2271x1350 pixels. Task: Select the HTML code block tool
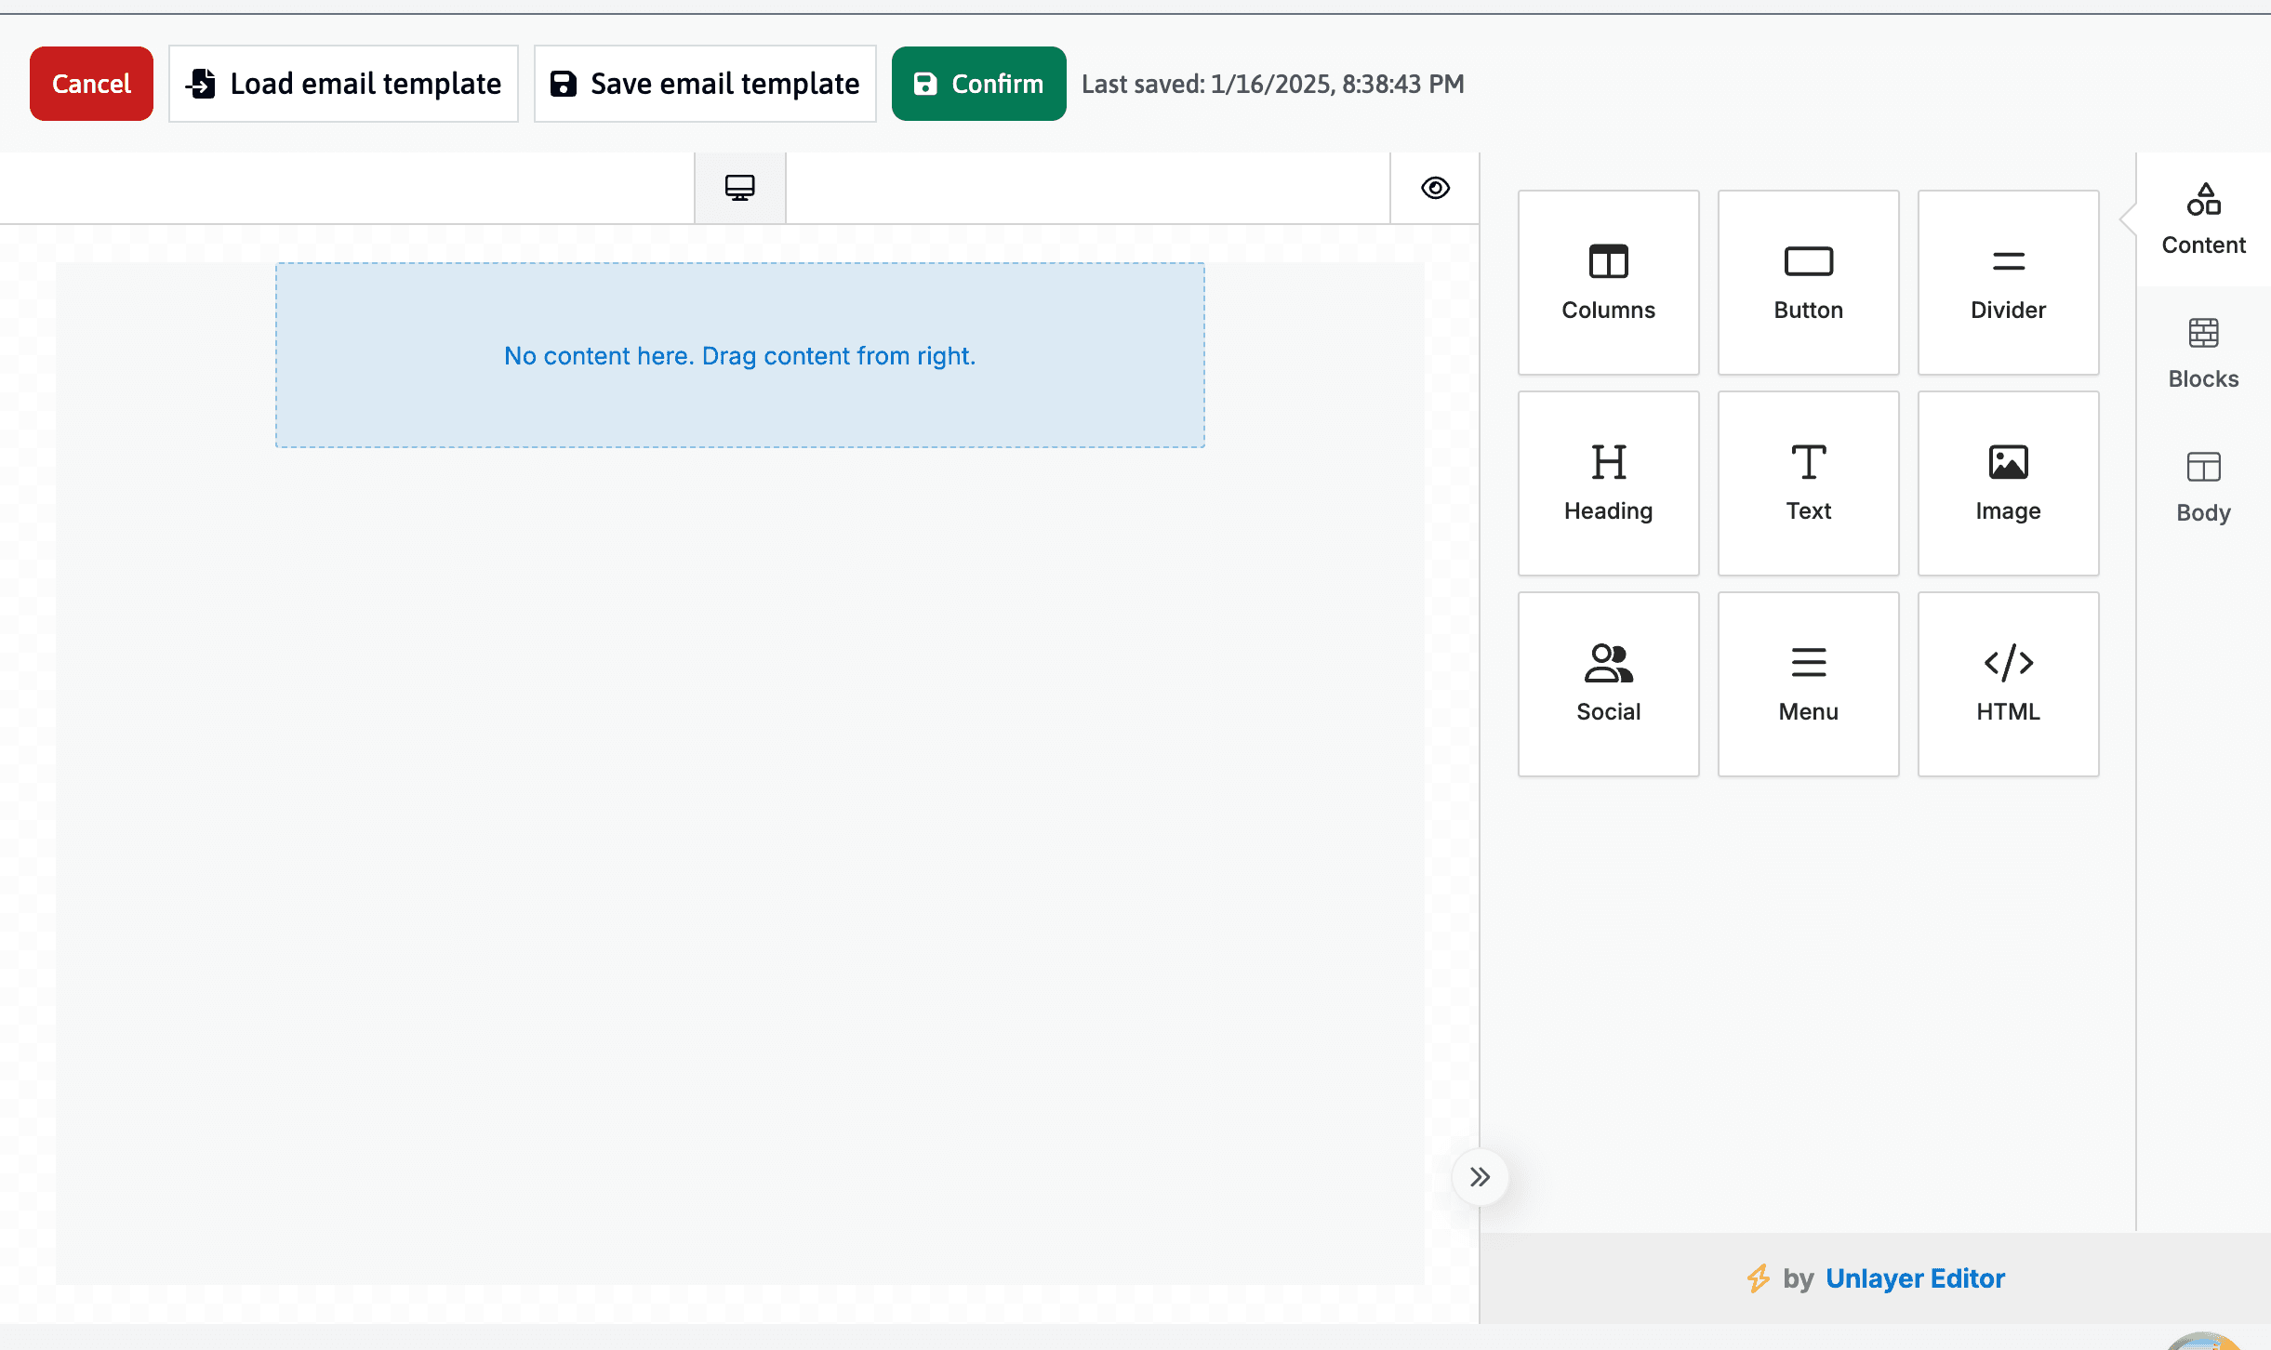2008,684
